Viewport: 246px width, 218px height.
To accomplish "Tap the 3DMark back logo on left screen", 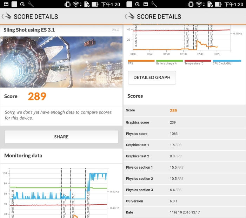I will click(7, 16).
